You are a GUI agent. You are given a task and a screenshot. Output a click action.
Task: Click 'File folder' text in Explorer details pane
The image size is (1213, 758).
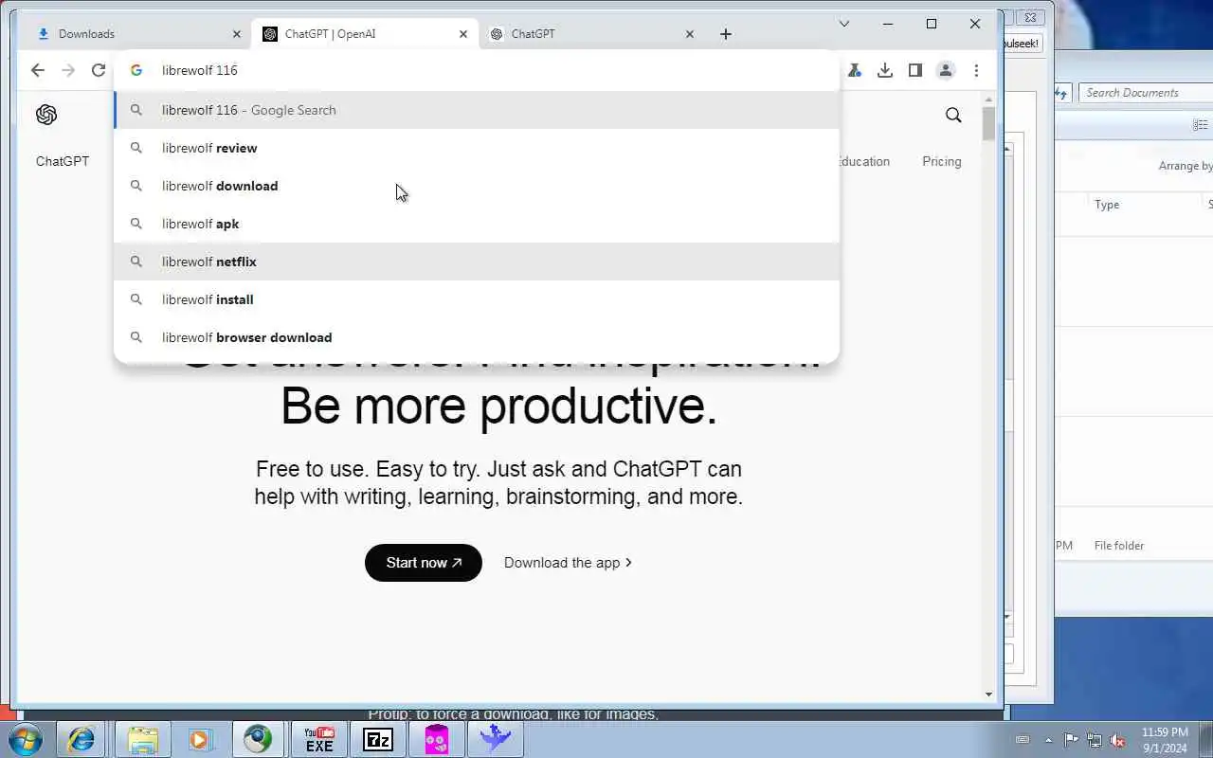click(1119, 546)
